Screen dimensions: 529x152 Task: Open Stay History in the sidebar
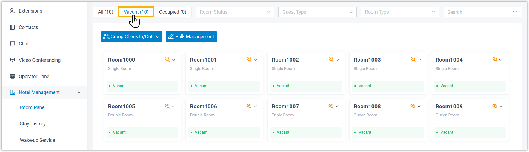point(33,124)
